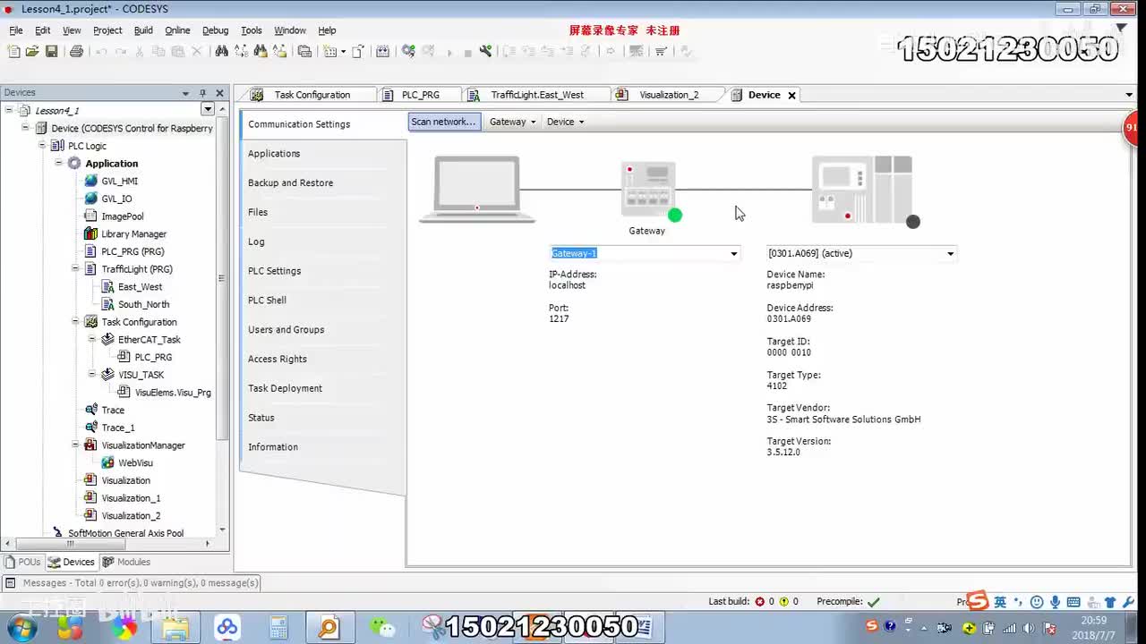Viewport: 1146px width, 644px height.
Task: Open the Online menu
Action: pyautogui.click(x=177, y=30)
